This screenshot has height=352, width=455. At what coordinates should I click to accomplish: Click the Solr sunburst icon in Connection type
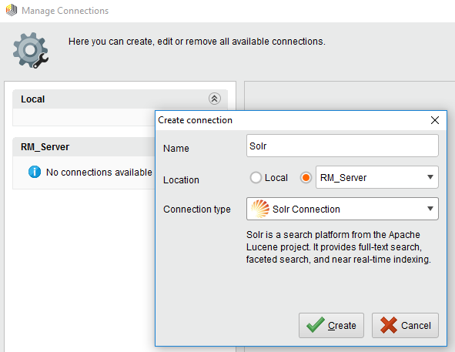pos(260,209)
